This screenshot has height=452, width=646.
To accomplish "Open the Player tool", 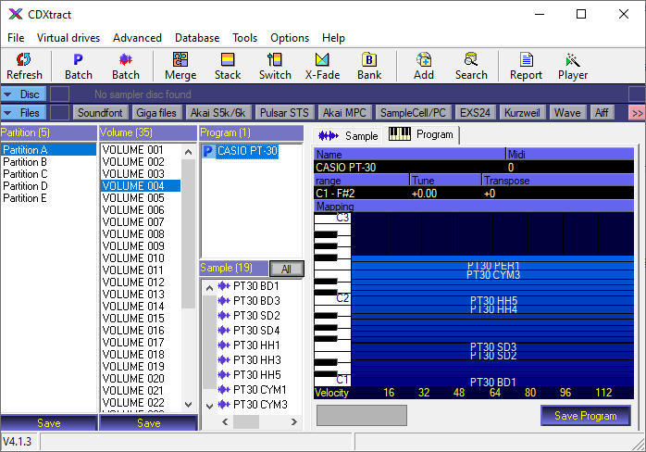I will point(573,66).
